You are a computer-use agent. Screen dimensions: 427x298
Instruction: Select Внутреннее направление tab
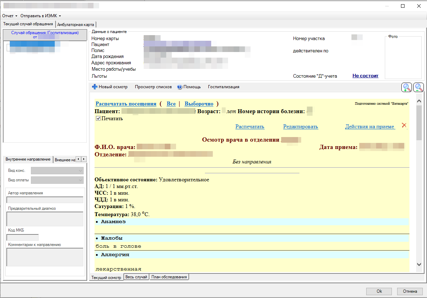click(28, 159)
